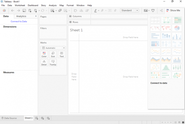This screenshot has width=185, height=124.
Task: Click the new story tab icon
Action: 48,118
